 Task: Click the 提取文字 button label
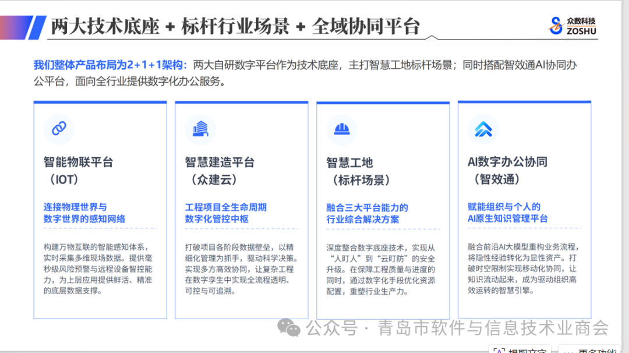point(527,350)
